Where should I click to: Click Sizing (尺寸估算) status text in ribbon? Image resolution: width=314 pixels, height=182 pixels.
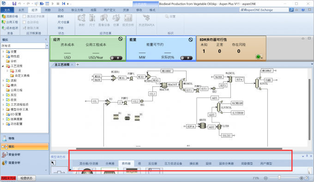[x=63, y=22]
